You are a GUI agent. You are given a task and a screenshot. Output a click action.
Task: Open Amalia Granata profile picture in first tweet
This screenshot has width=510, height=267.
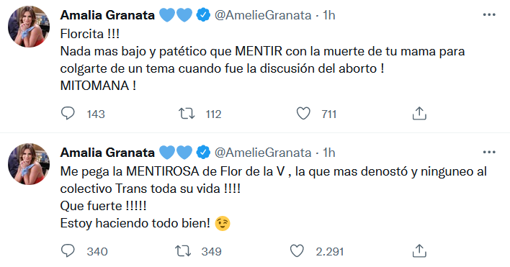click(29, 27)
